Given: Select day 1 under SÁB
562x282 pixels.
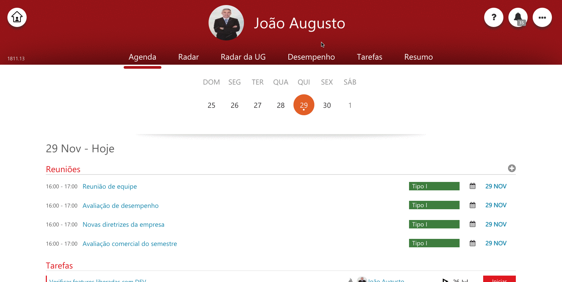Looking at the screenshot, I should pos(350,105).
